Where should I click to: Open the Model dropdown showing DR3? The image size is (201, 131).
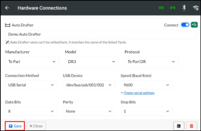click(x=92, y=62)
